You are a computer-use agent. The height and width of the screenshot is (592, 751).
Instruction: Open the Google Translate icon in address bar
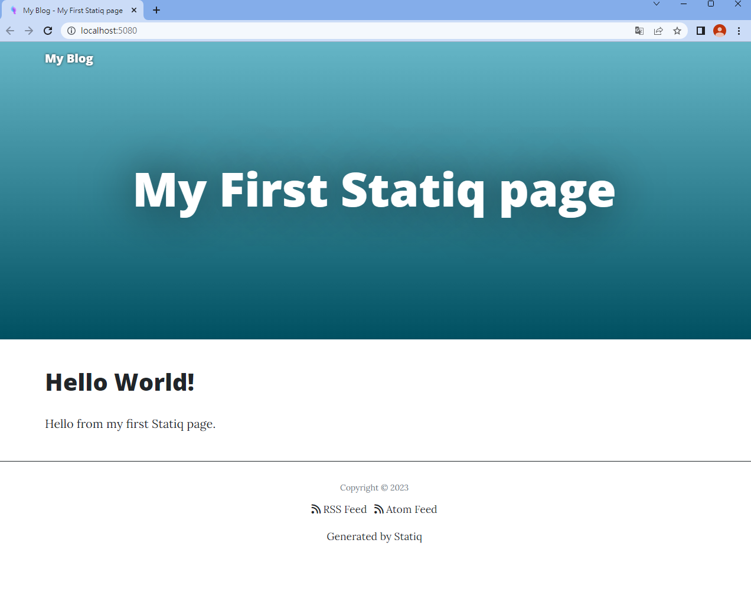[639, 31]
